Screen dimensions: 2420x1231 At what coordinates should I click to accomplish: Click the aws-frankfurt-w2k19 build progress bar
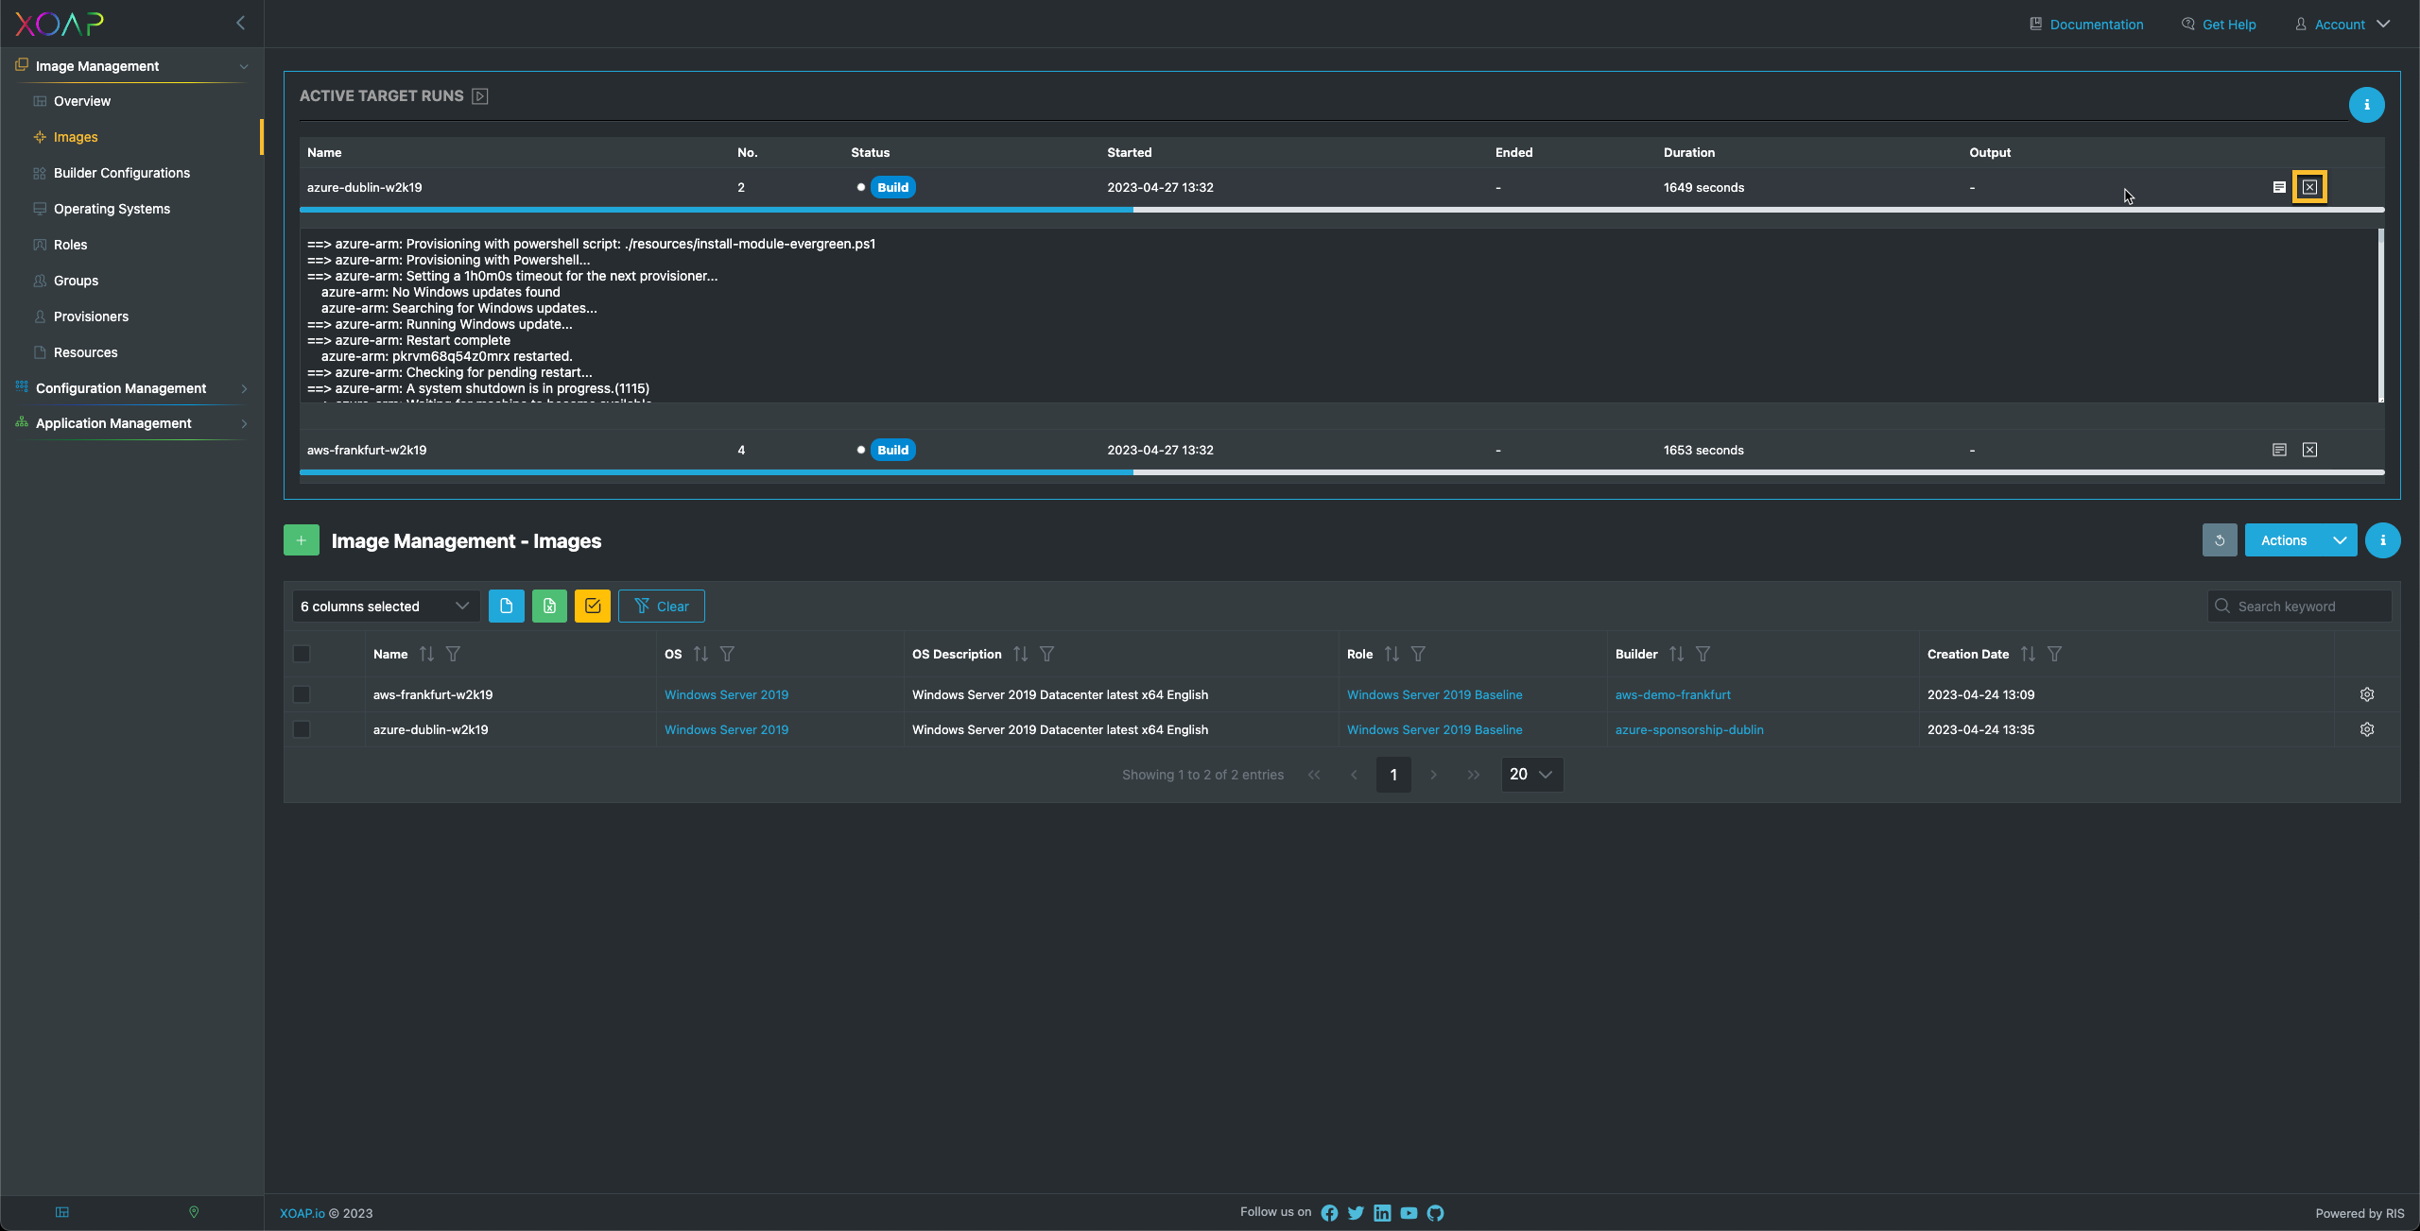pyautogui.click(x=1341, y=472)
